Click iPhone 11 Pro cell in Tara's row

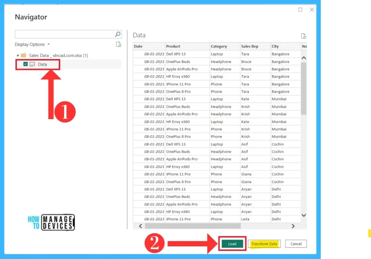click(x=187, y=84)
